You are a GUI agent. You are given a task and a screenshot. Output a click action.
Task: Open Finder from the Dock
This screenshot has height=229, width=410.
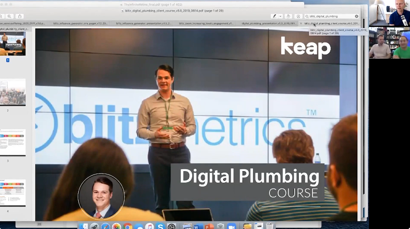pyautogui.click(x=84, y=226)
